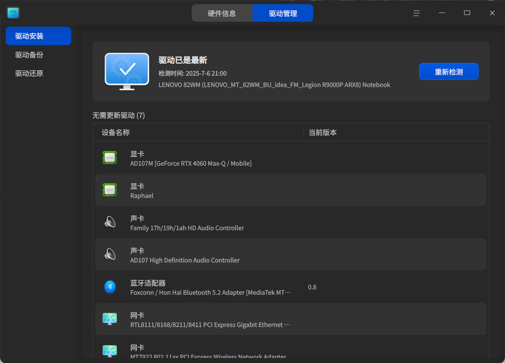Viewport: 505px width, 363px height.
Task: Select the AD107M GeForce RTX 4060 text
Action: [x=191, y=164]
